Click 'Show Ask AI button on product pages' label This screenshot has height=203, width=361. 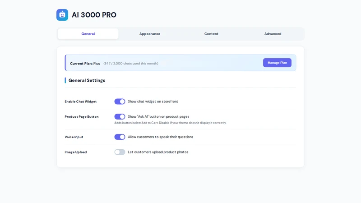158,117
